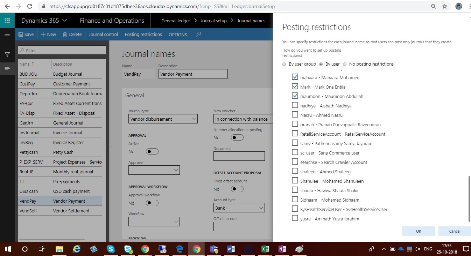The image size is (471, 256).
Task: Open the Account type Bank dropdown
Action: point(239,208)
